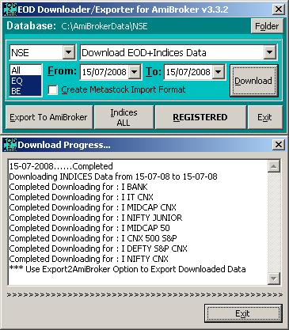
Task: Open the To date picker dropdown
Action: 219,72
